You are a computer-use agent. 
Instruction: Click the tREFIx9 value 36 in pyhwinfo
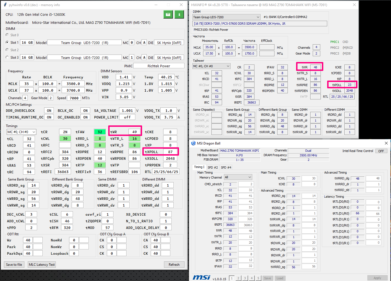(100, 172)
